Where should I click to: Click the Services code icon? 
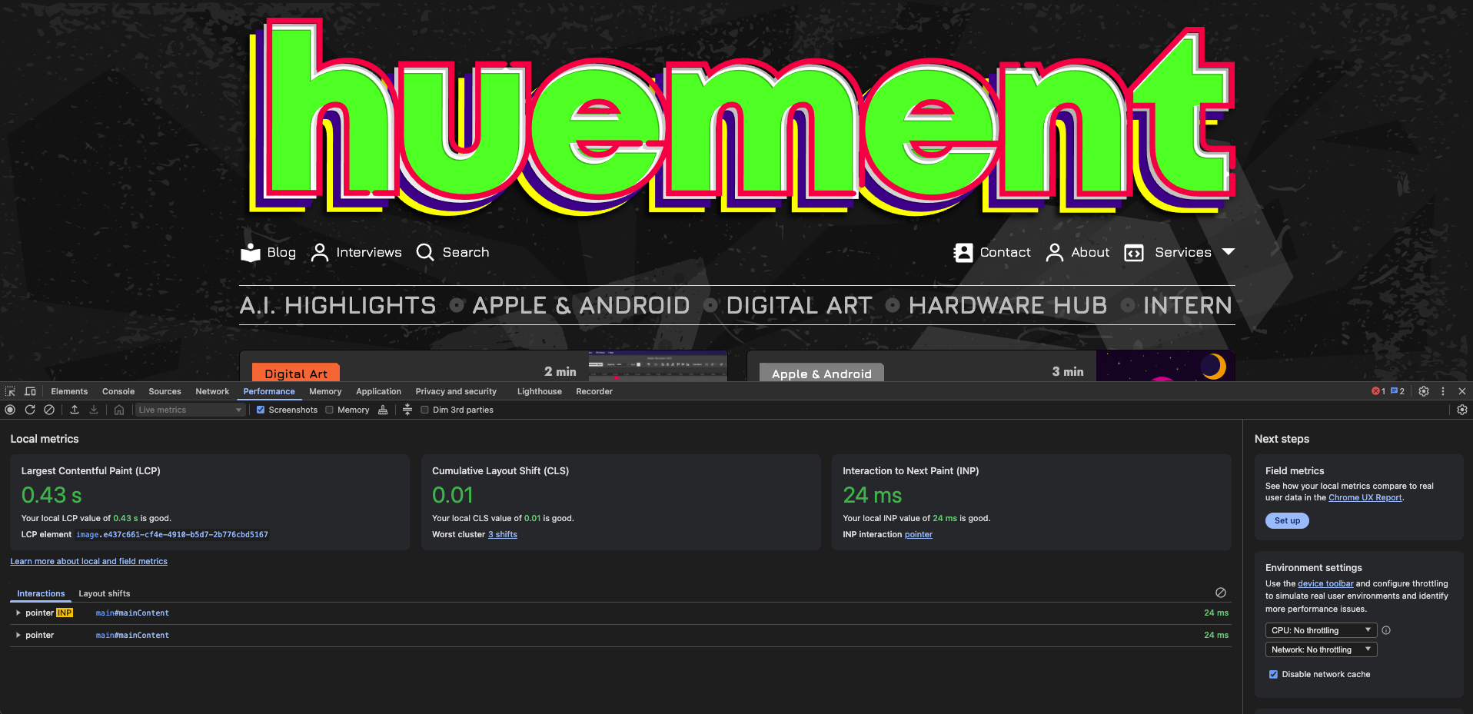[1134, 253]
